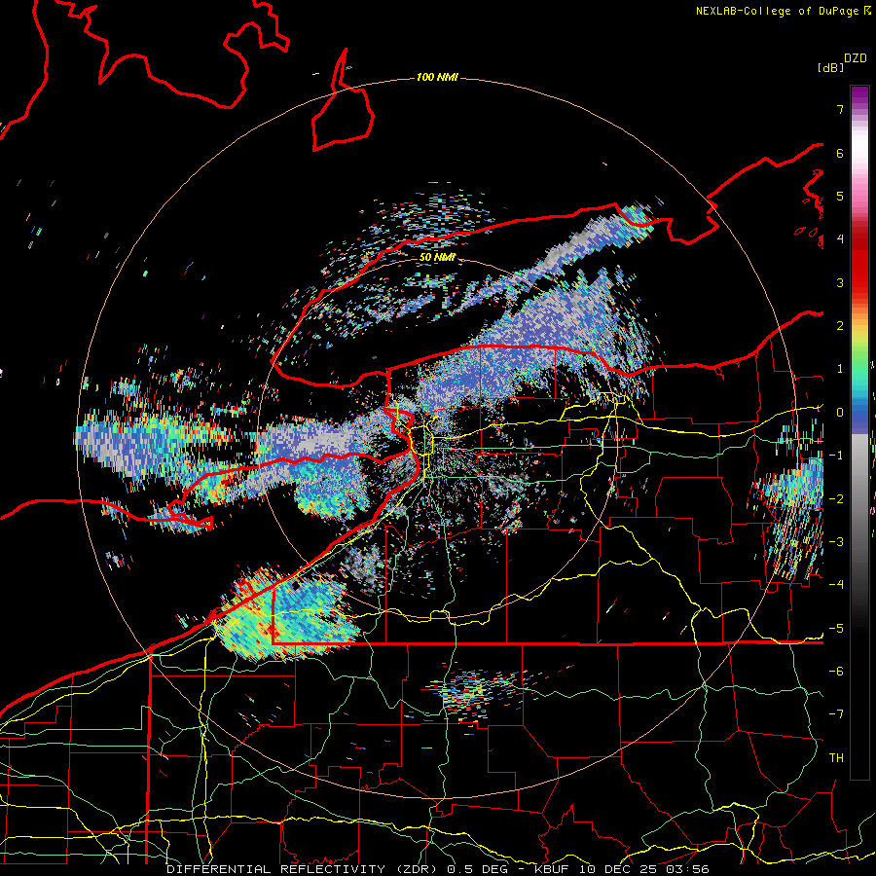The width and height of the screenshot is (876, 876).
Task: Click the "KBUF" station identifier
Action: [x=554, y=869]
